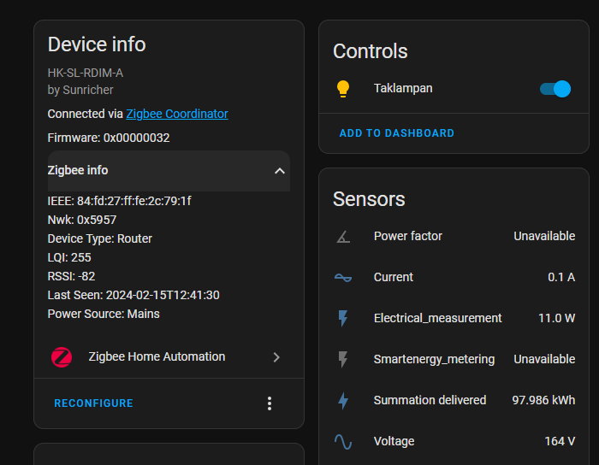Viewport: 599px width, 465px height.
Task: Open the Current 0.1 A sensor reading
Action: click(560, 277)
